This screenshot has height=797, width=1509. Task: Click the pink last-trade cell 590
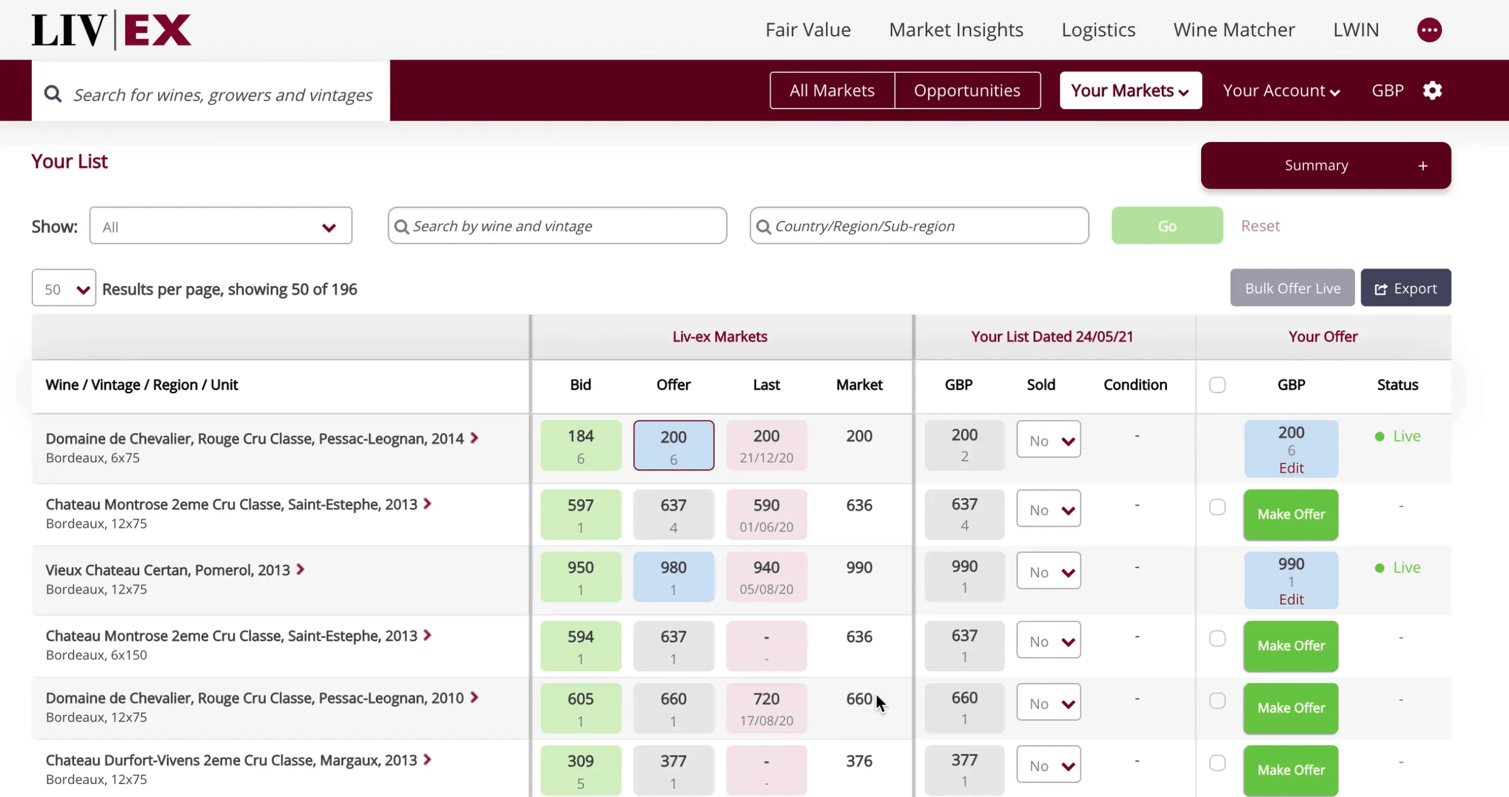click(766, 515)
